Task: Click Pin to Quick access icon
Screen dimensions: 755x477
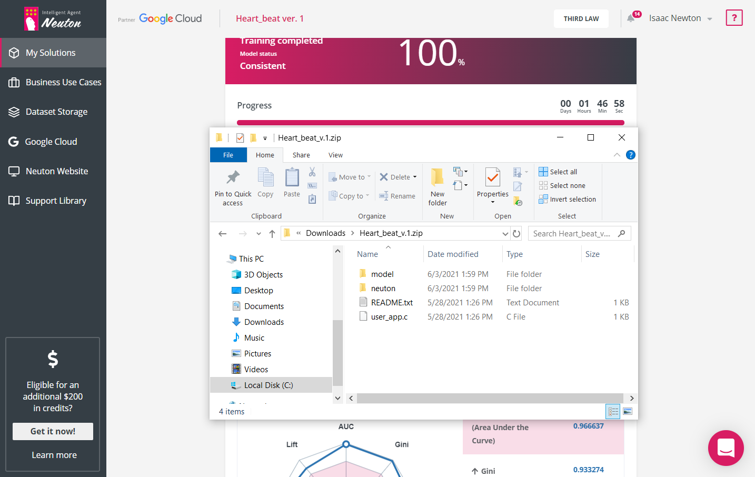Action: (x=233, y=177)
